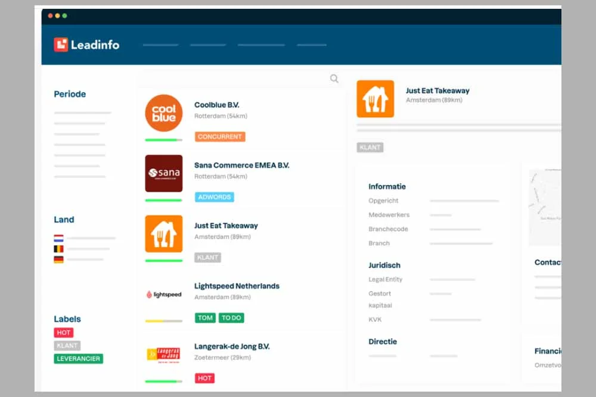The image size is (596, 397).
Task: Select the Langerak-de Jong logo
Action: click(x=164, y=355)
